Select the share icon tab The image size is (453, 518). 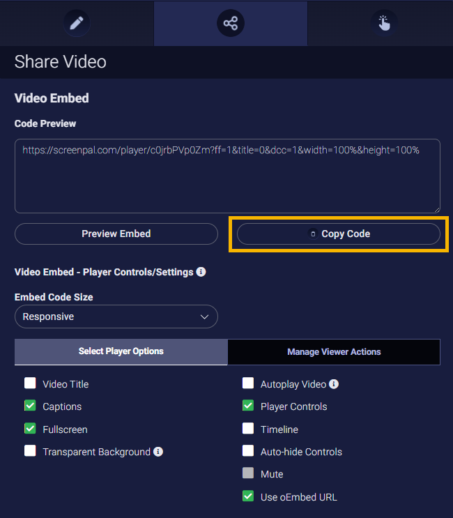pos(230,23)
